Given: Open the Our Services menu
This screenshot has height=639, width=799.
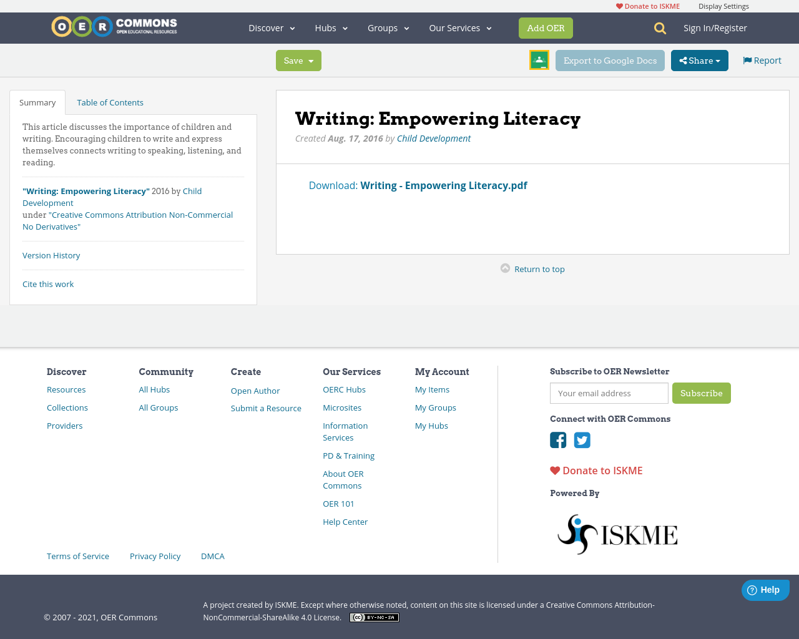Looking at the screenshot, I should (x=460, y=27).
